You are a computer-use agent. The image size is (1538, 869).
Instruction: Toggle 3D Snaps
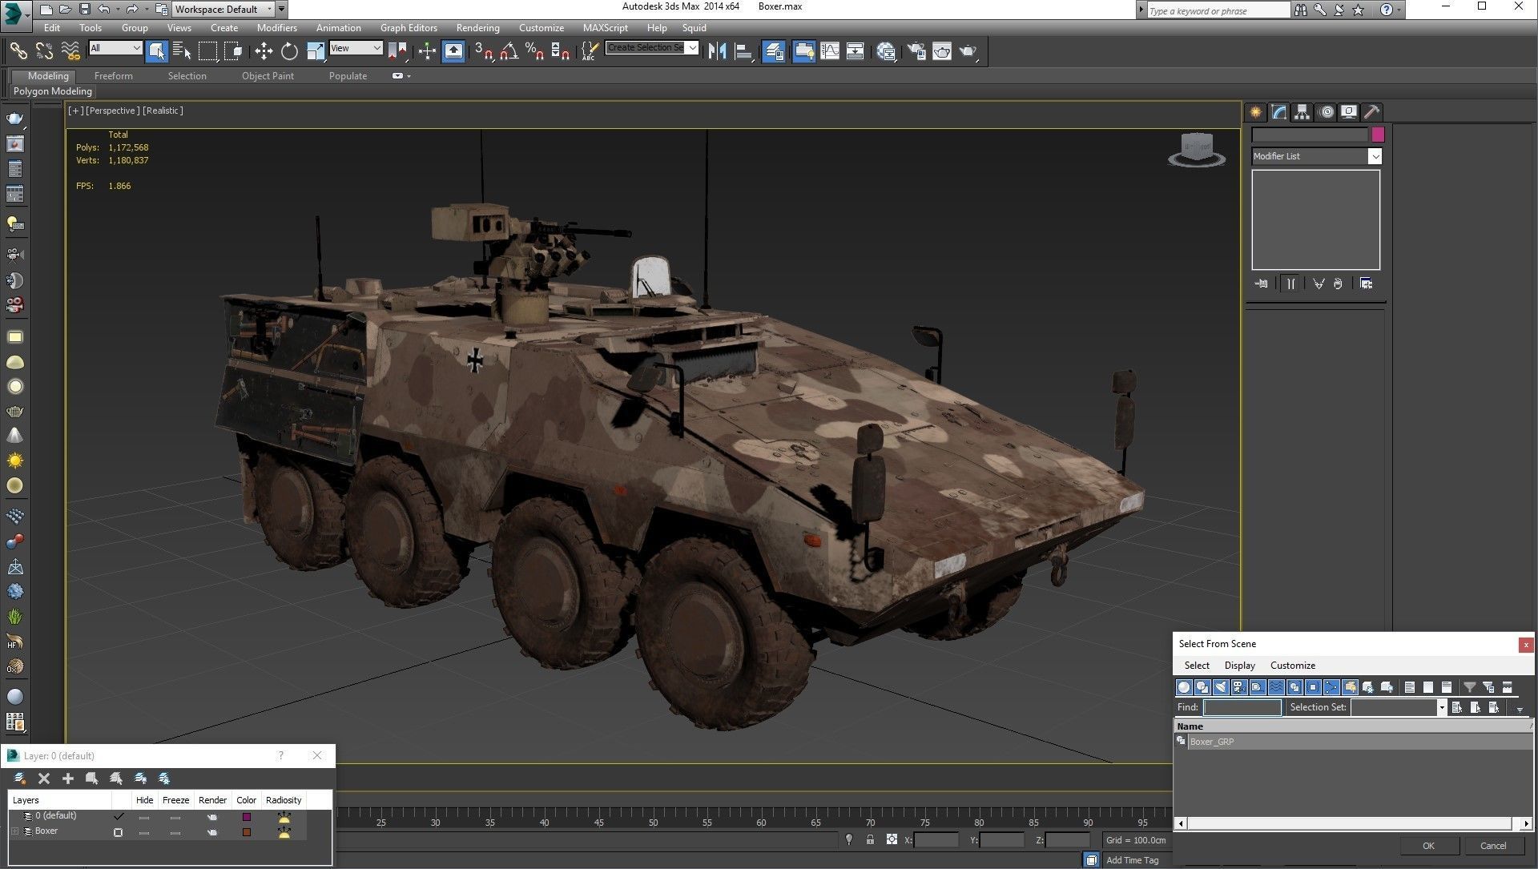[483, 51]
